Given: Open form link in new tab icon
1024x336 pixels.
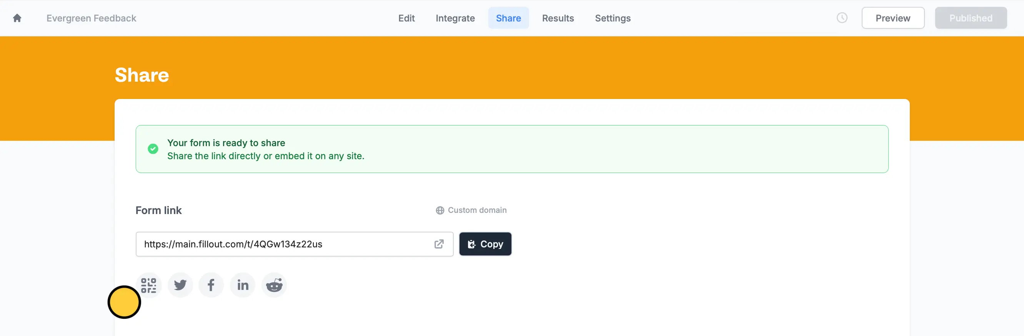Looking at the screenshot, I should click(439, 244).
